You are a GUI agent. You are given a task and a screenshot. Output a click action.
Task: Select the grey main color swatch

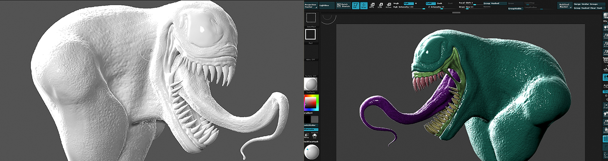tap(315, 119)
